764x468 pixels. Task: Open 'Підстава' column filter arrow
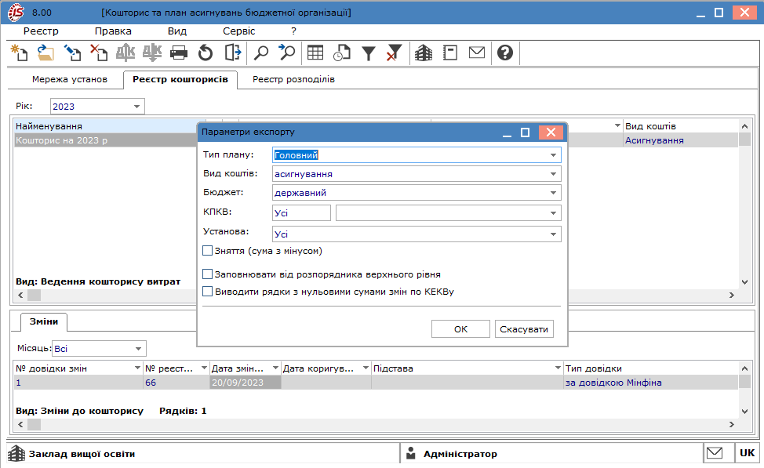pyautogui.click(x=558, y=368)
